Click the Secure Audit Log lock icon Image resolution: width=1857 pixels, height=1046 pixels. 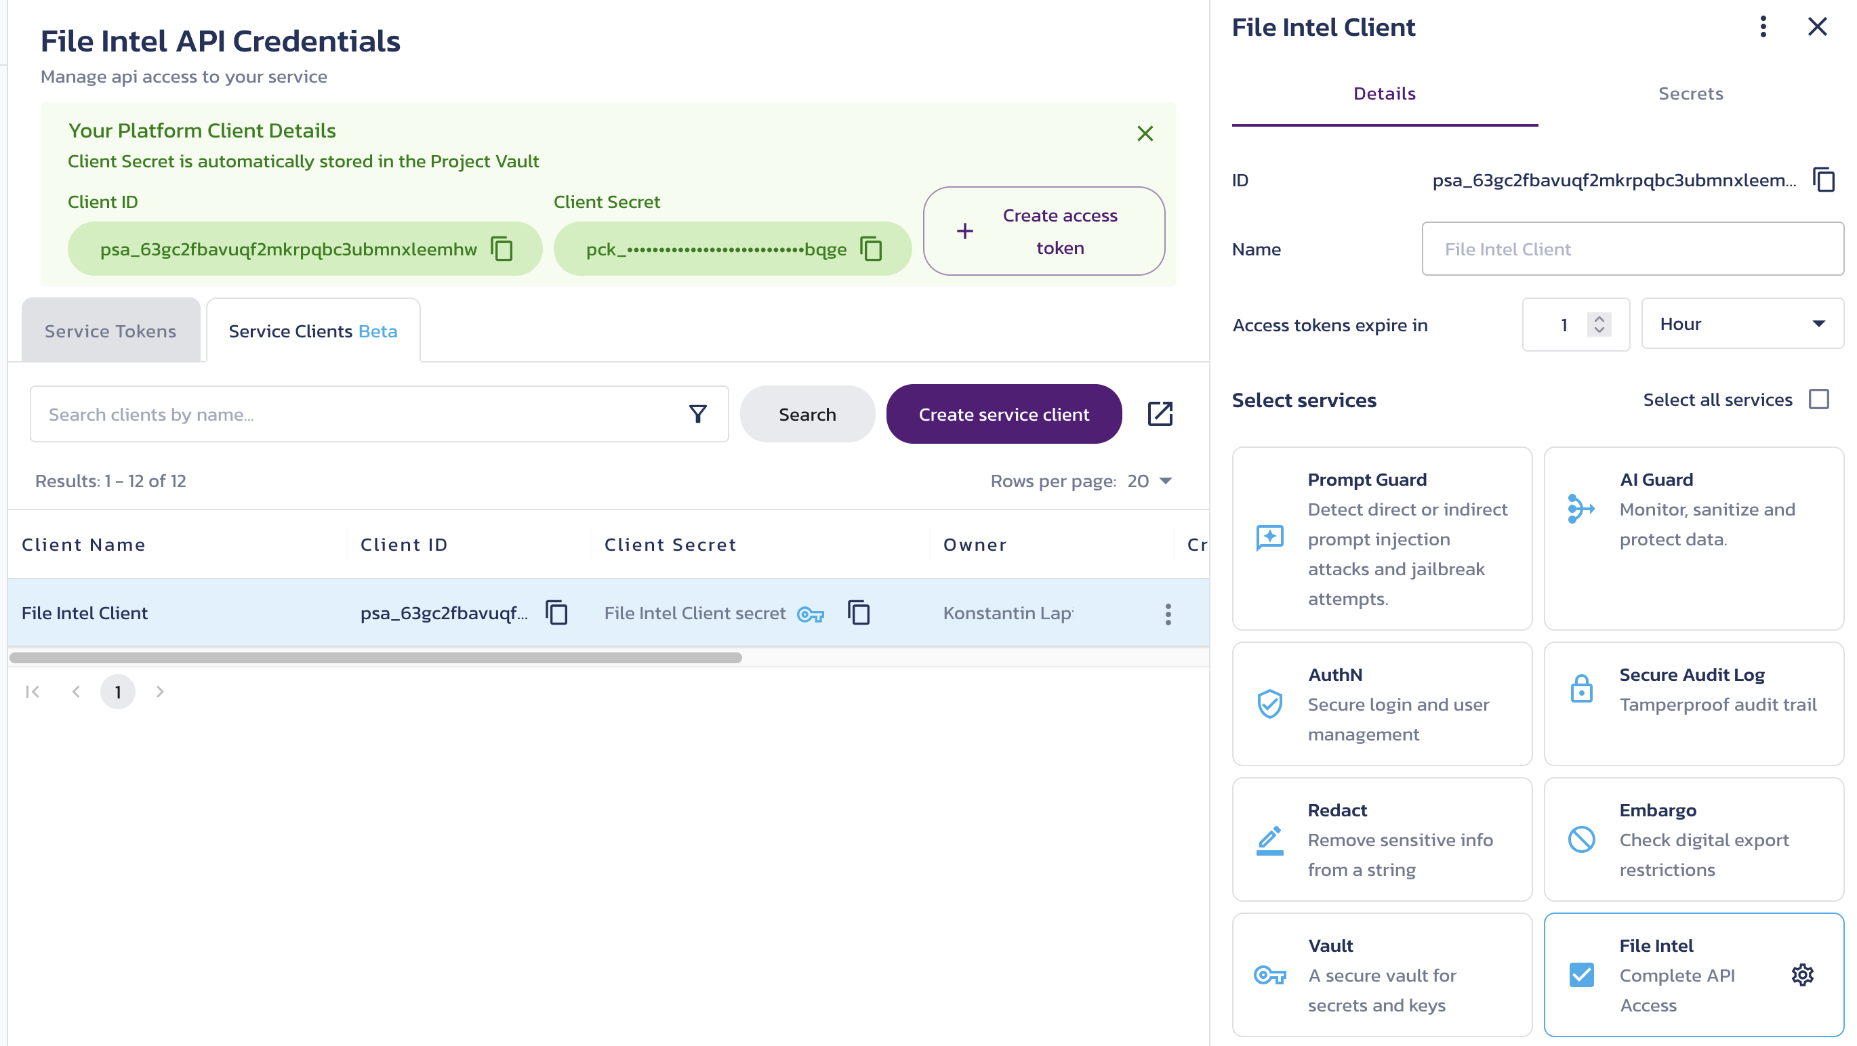1581,690
